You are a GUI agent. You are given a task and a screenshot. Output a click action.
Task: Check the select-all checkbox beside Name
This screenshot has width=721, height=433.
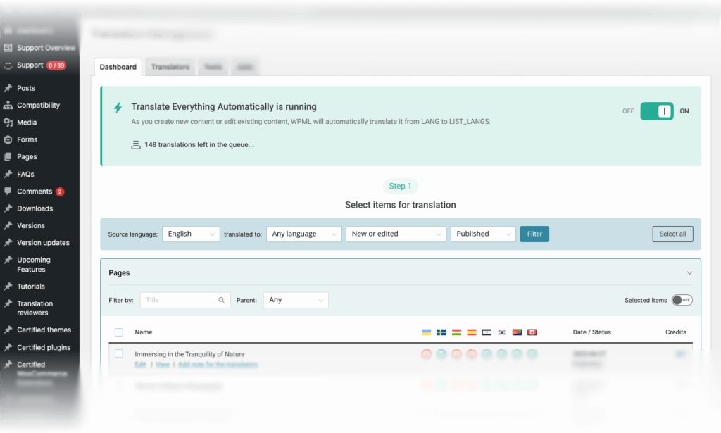(x=118, y=332)
